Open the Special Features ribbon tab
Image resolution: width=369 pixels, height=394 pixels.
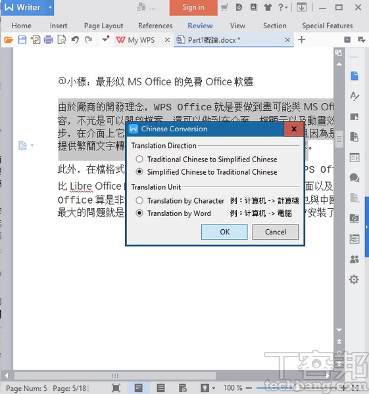[327, 26]
